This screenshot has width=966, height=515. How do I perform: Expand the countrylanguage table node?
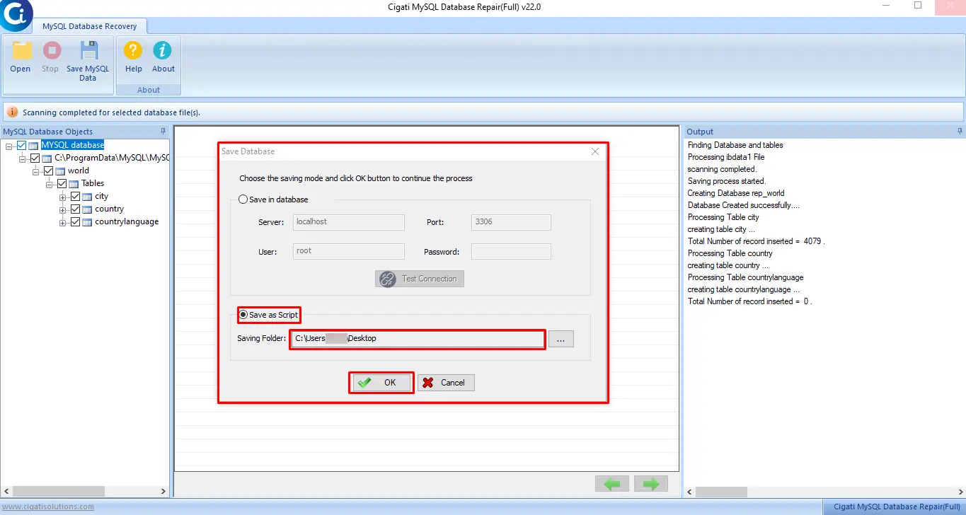coord(63,222)
